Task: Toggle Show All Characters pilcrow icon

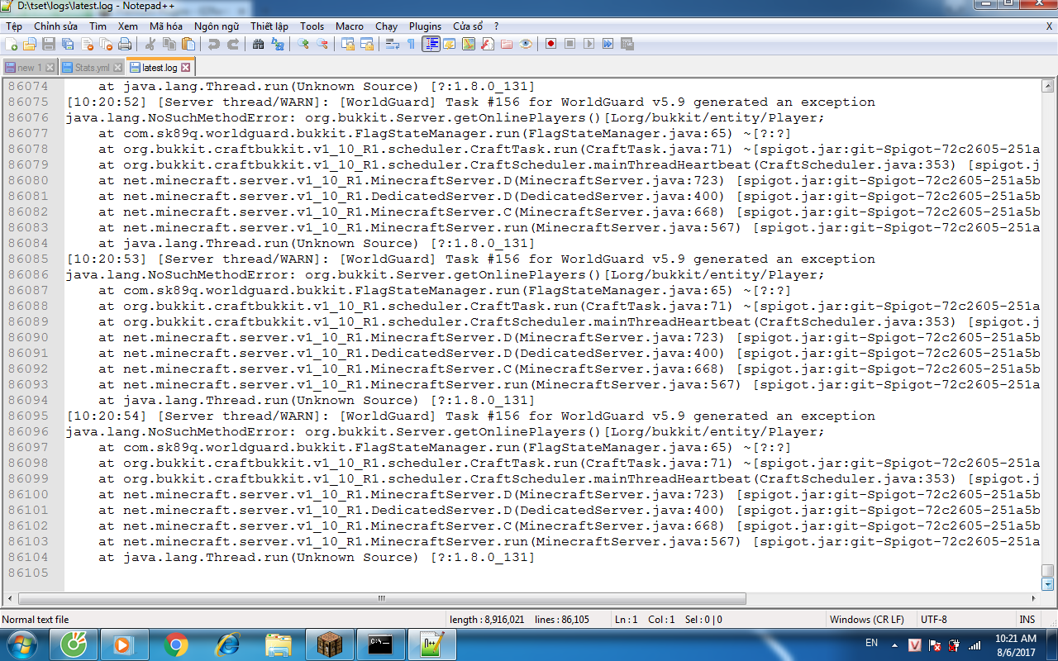Action: pos(412,44)
